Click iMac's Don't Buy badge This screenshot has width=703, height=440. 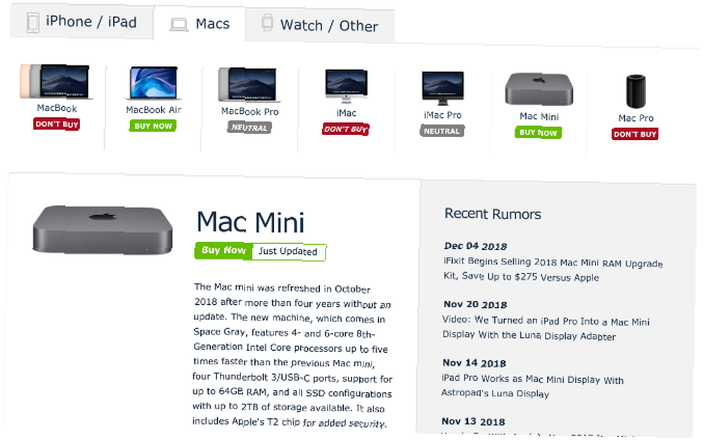coord(346,129)
